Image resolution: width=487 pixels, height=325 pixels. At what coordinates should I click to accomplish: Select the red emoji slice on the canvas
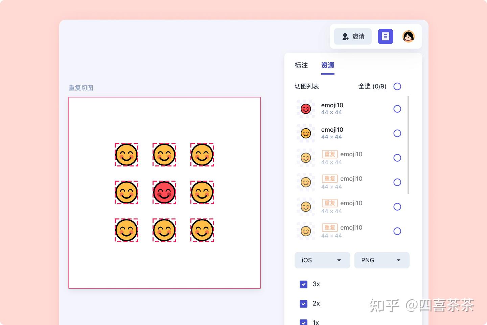click(x=164, y=192)
